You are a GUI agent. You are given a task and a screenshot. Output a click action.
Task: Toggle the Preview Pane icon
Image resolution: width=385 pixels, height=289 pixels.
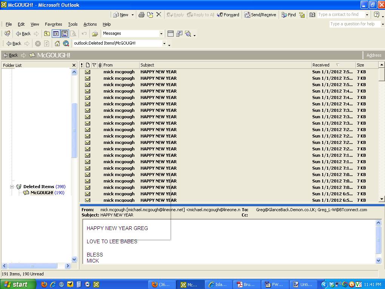65,34
